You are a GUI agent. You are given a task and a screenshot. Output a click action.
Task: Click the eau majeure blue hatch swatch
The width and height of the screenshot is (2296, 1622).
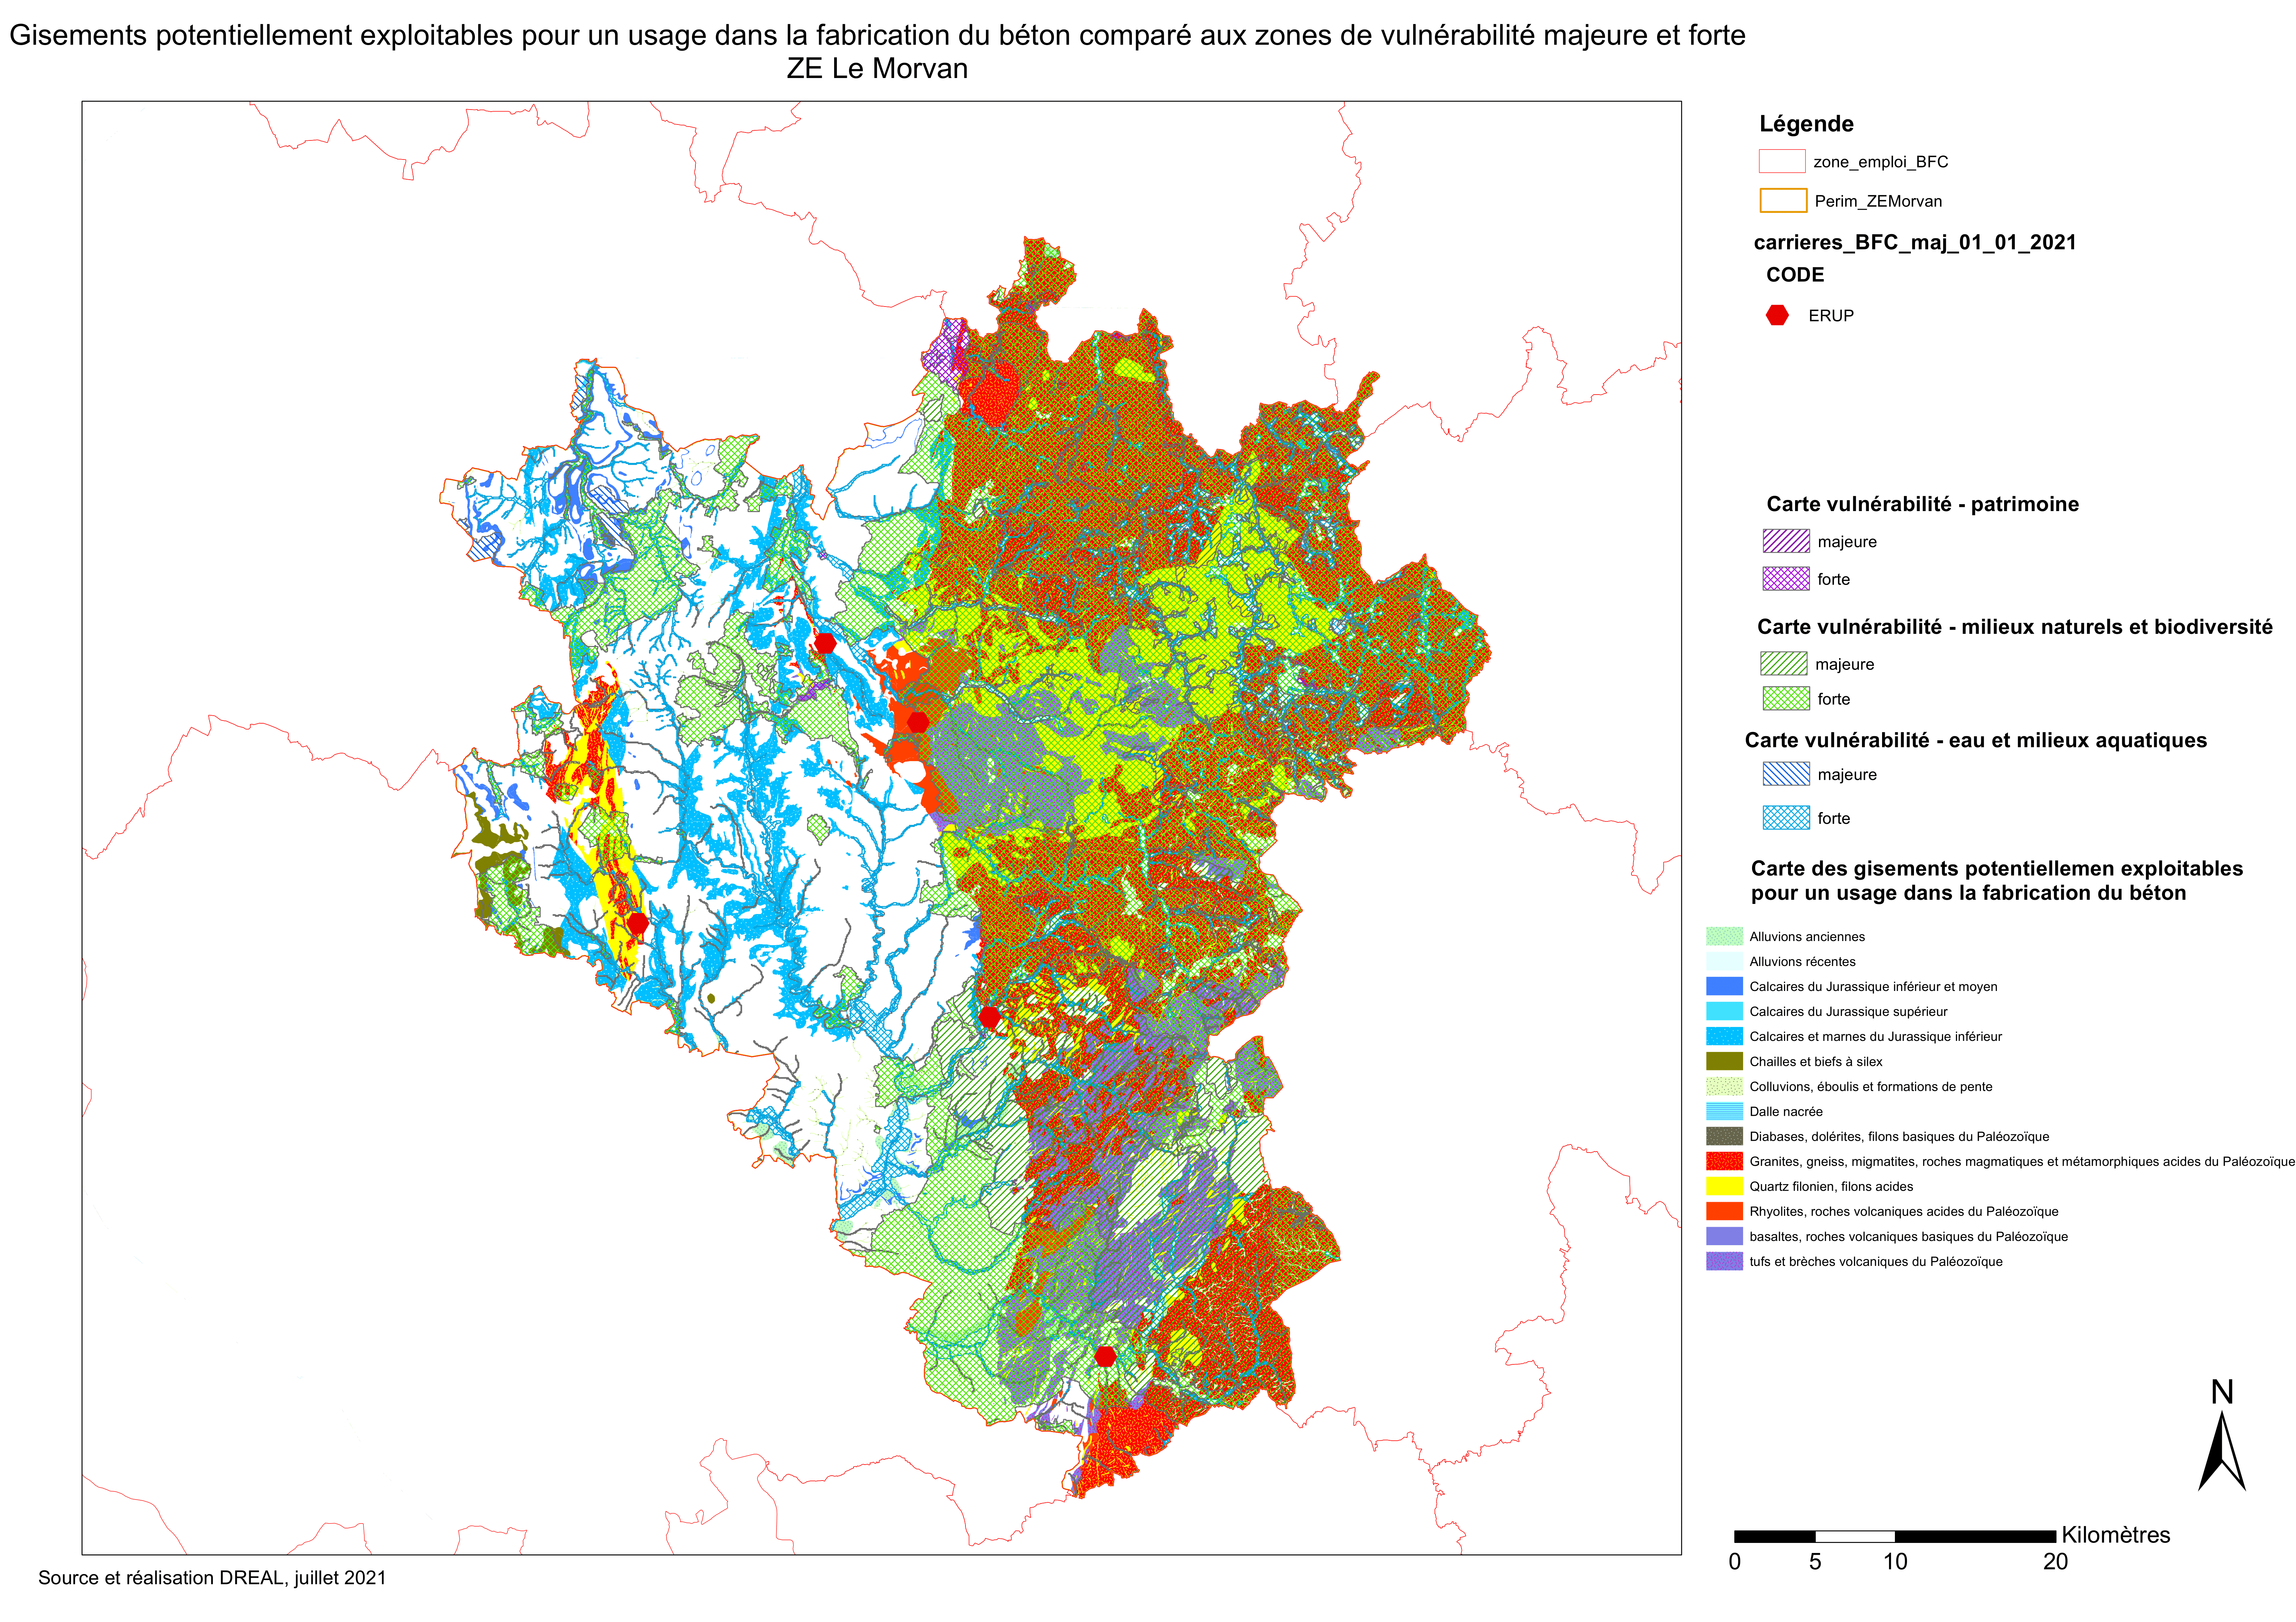coord(1786,774)
